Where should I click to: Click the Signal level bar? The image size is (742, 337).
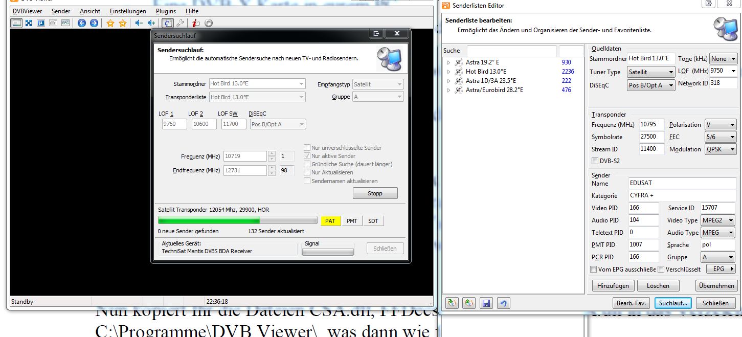(x=328, y=252)
